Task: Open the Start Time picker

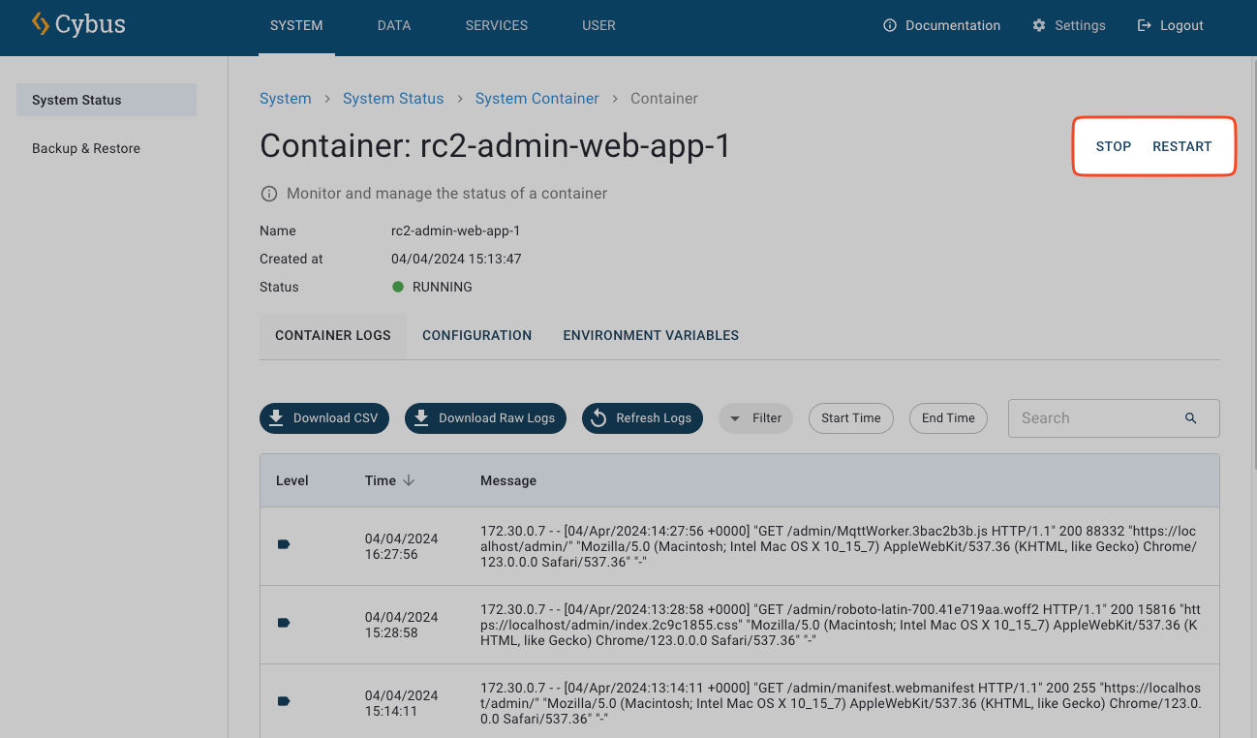Action: tap(850, 418)
